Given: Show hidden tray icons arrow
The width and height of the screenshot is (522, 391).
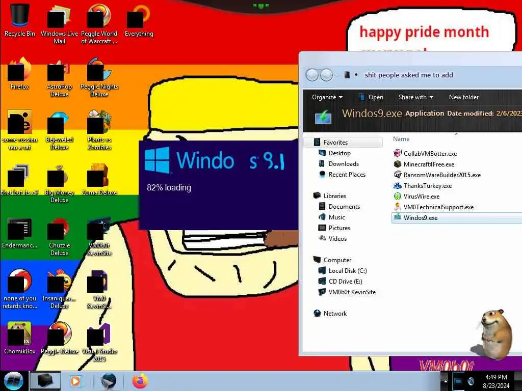Looking at the screenshot, I should (x=446, y=381).
